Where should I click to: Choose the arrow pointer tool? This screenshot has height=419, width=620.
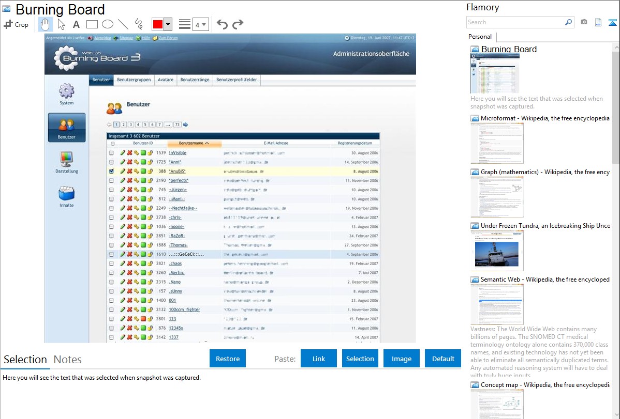coord(61,24)
